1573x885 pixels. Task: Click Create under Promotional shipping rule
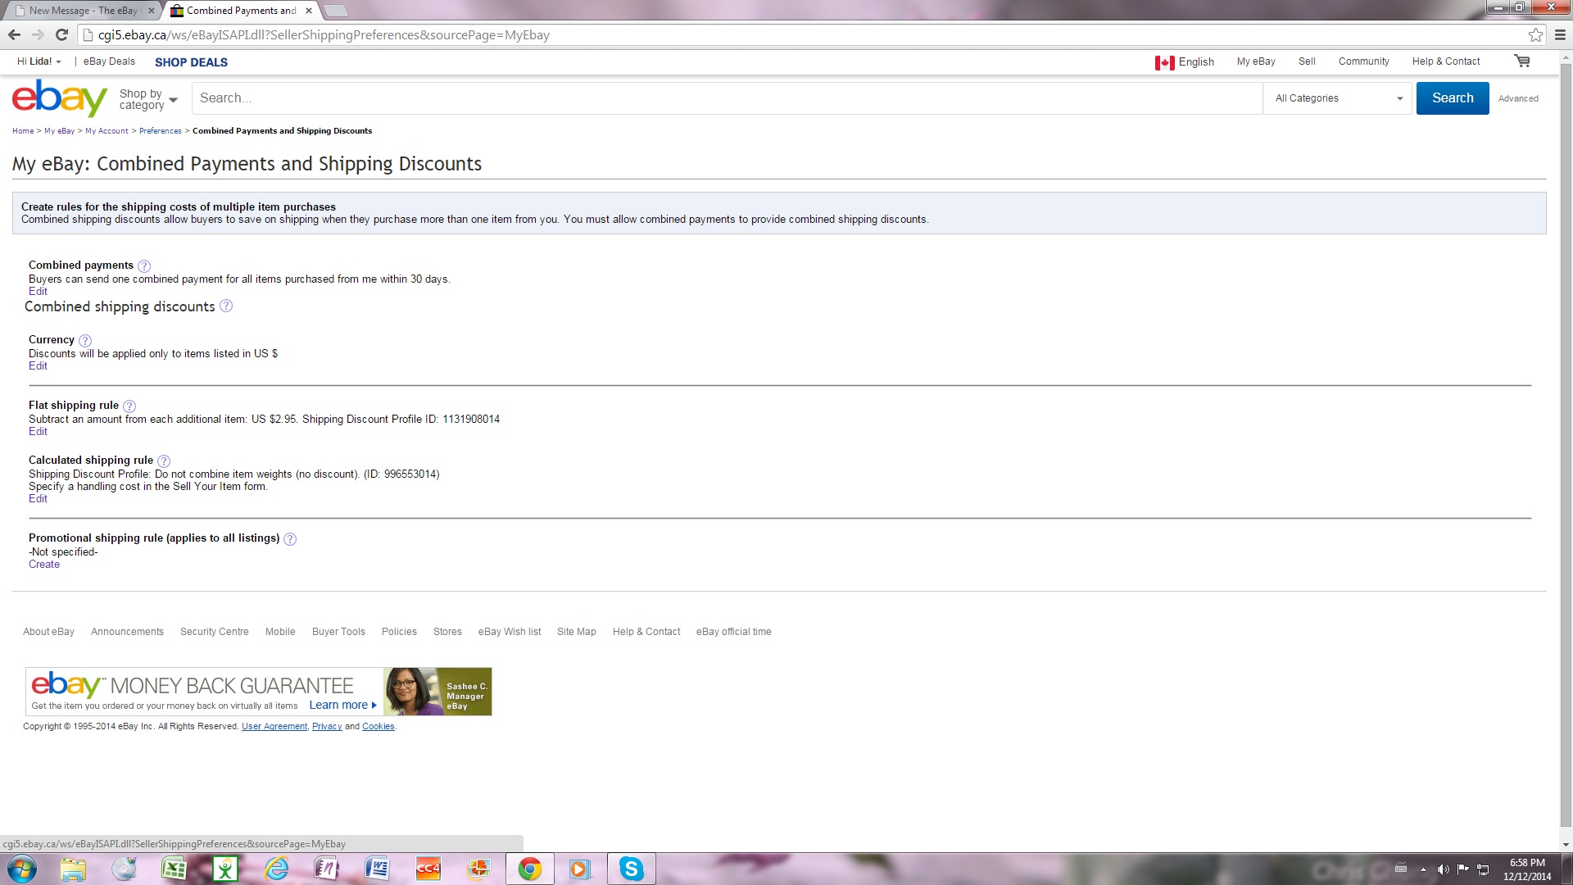44,565
